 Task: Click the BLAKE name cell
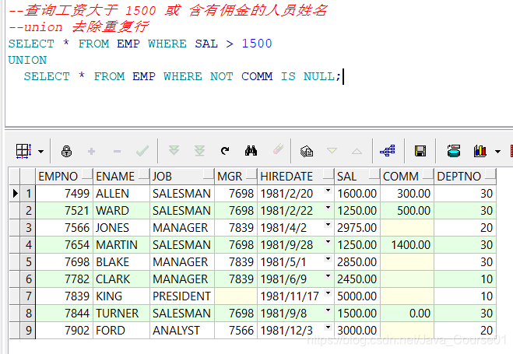pyautogui.click(x=121, y=262)
